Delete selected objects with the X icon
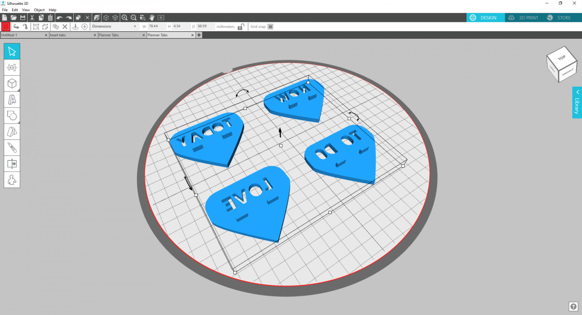Screen dimensions: 582x315 click(65, 27)
